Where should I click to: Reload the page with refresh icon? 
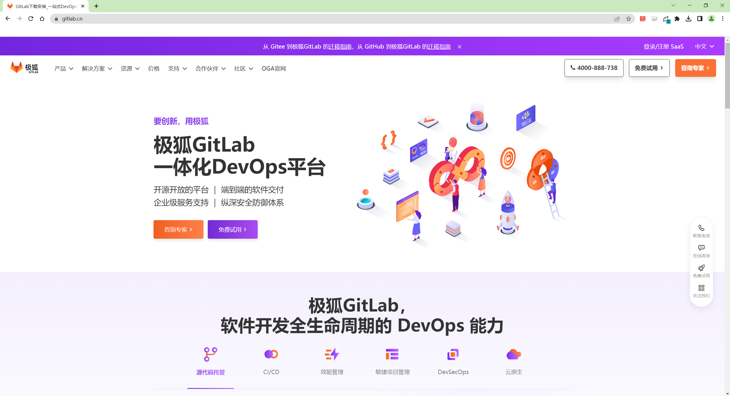tap(31, 19)
